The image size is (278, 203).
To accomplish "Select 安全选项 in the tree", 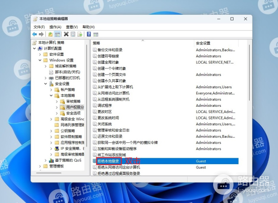I will pyautogui.click(x=73, y=113).
